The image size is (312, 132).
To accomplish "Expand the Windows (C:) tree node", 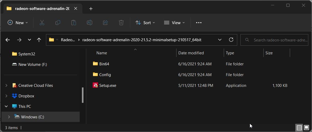I will click(9, 117).
